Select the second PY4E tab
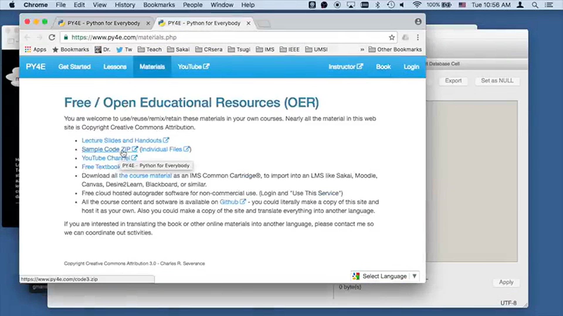563x316 pixels. (x=204, y=23)
